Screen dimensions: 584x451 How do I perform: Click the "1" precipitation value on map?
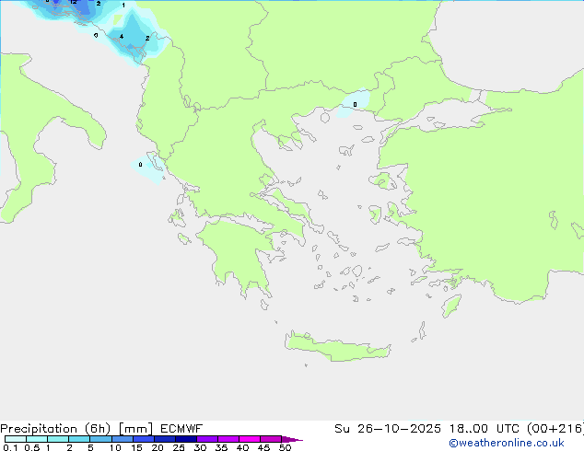[123, 6]
